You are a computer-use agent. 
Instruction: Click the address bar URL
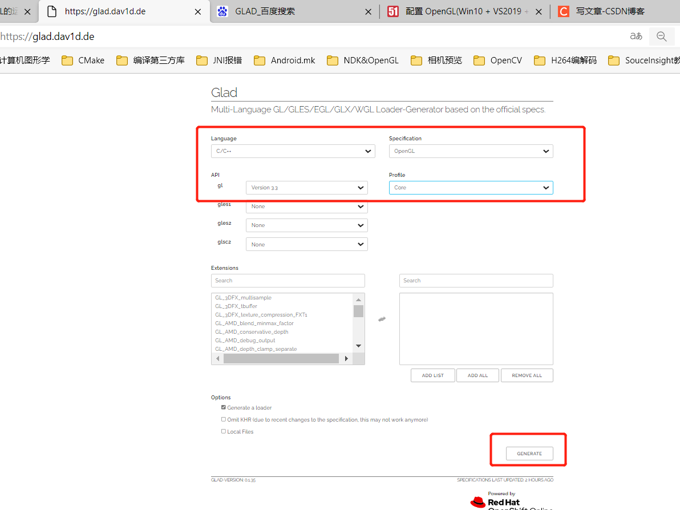pos(47,37)
